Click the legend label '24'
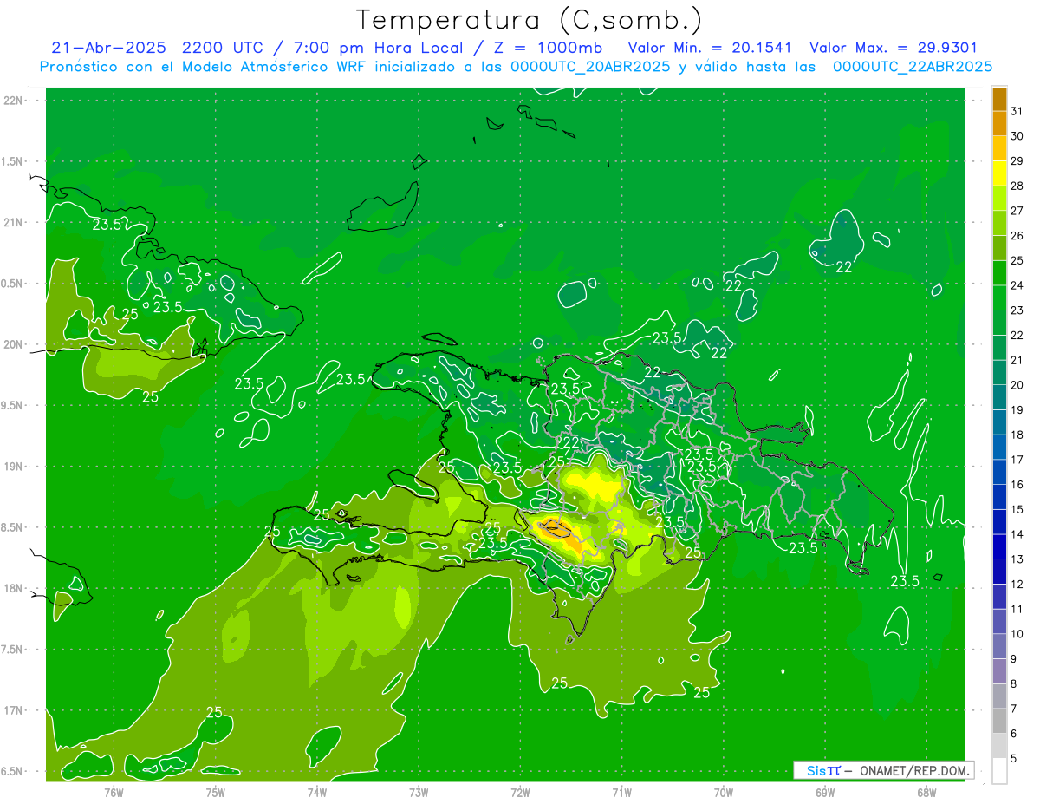This screenshot has width=1040, height=804. (x=1017, y=285)
